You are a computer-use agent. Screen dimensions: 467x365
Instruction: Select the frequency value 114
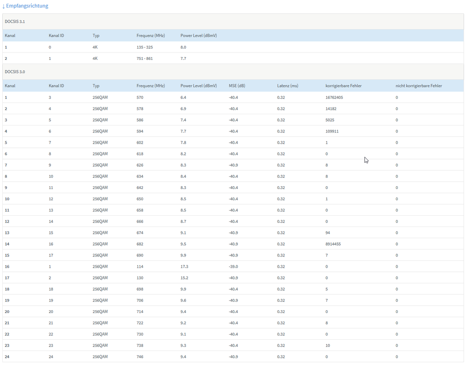pos(140,266)
